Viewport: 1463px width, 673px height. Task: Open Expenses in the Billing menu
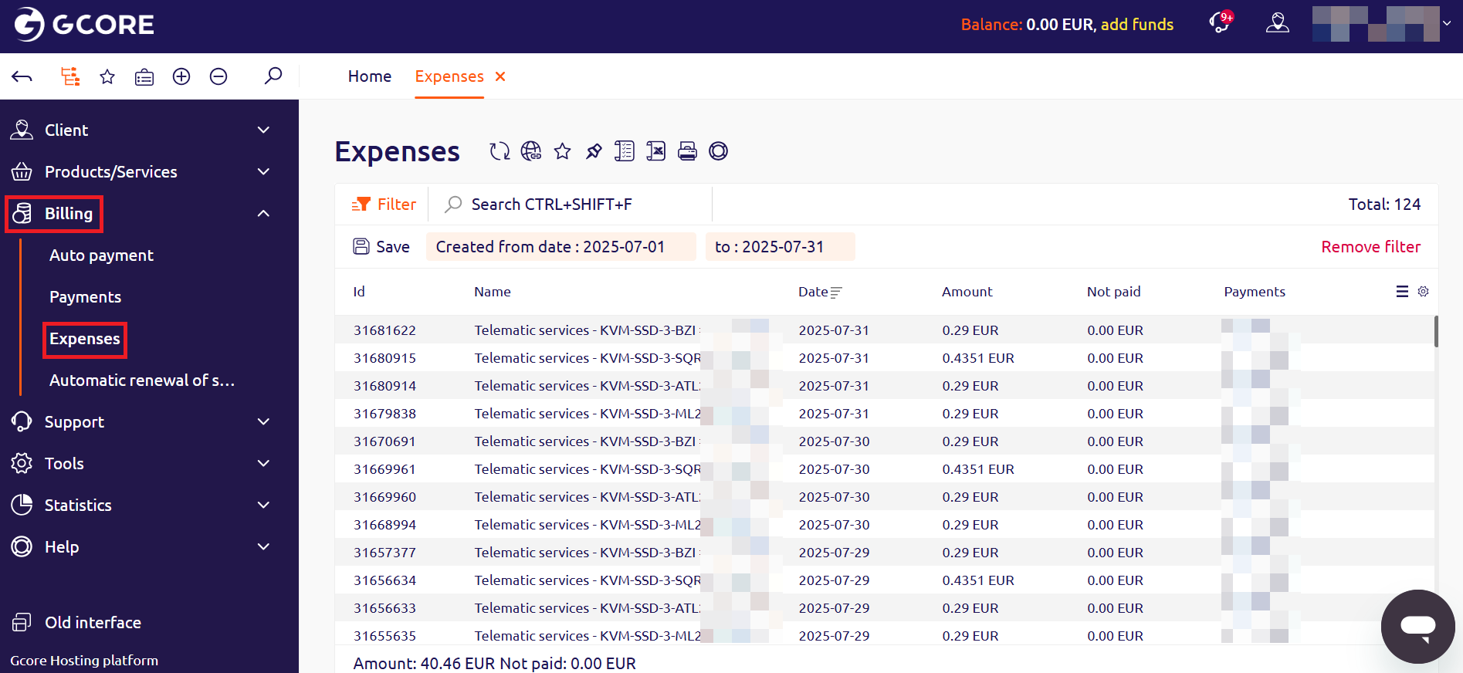(85, 339)
